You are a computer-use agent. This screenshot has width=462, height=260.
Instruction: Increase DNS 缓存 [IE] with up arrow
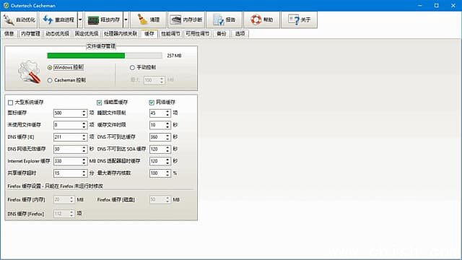point(84,135)
